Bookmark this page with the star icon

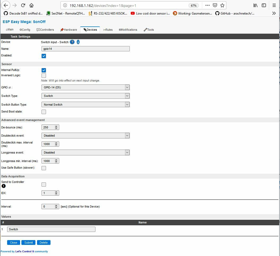click(x=222, y=5)
